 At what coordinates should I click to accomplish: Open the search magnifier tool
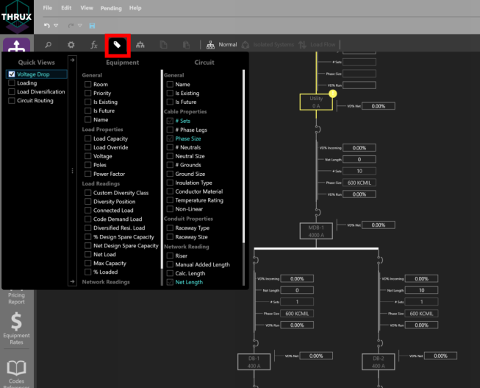tap(49, 45)
